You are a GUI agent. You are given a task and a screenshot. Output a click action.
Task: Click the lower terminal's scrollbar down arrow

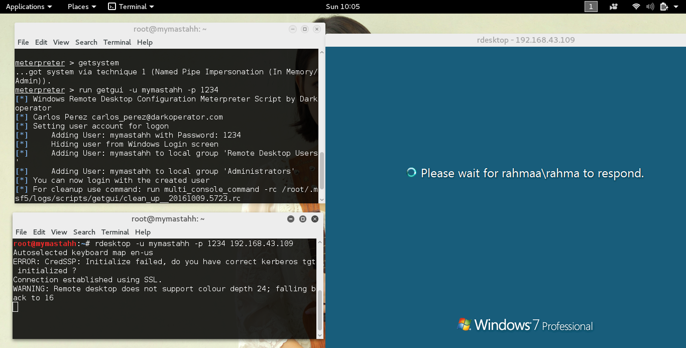pyautogui.click(x=320, y=335)
